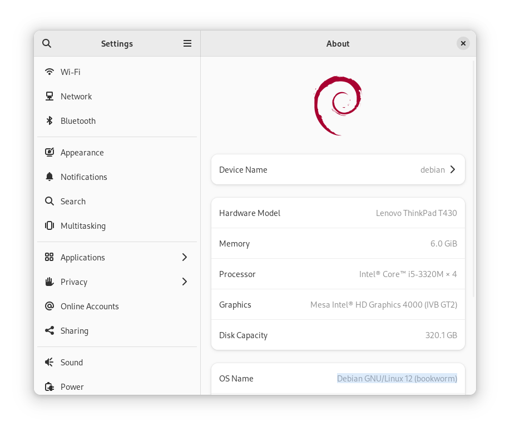The image size is (510, 432).
Task: Click the 'Intel® Core™ i5-3320M × 4' value
Action: (x=408, y=274)
